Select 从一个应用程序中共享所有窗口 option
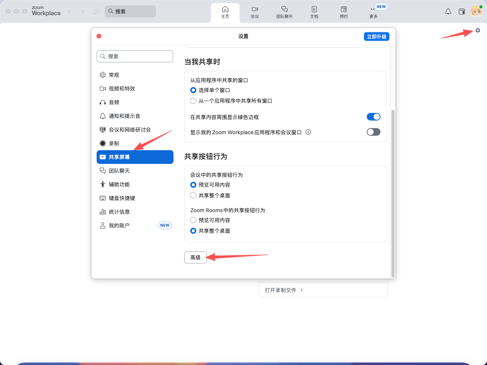 click(x=193, y=101)
